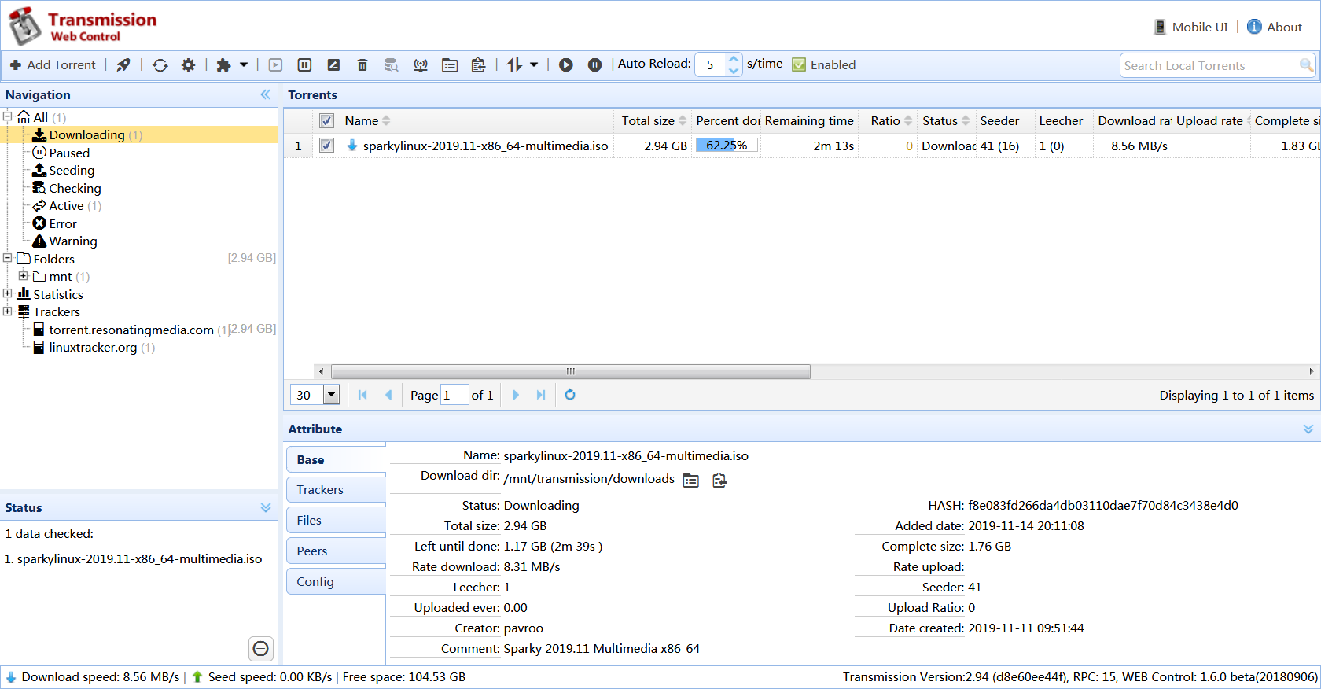This screenshot has width=1321, height=689.
Task: Click the next page pager icon
Action: click(x=516, y=395)
